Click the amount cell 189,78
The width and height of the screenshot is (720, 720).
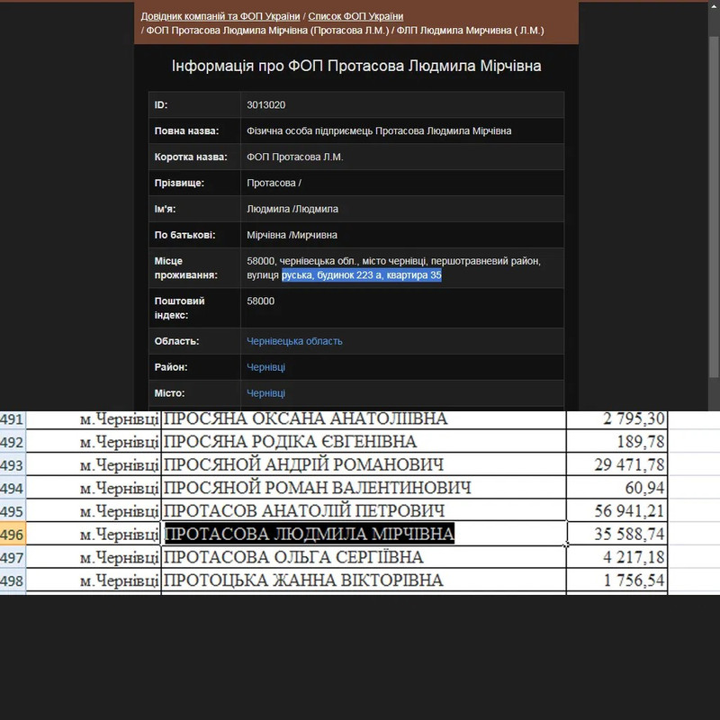pos(617,442)
